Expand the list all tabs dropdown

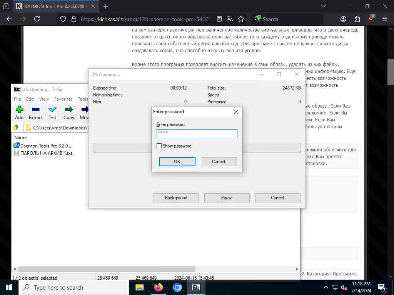[x=324, y=6]
